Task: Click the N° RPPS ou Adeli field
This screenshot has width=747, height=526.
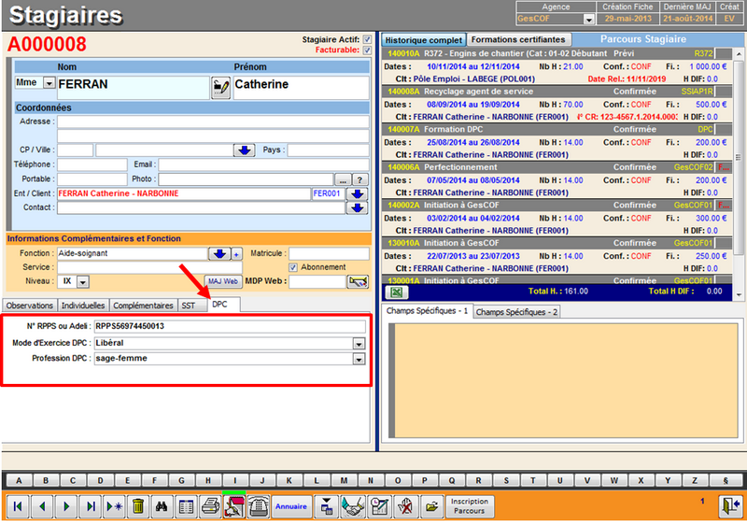Action: point(229,326)
